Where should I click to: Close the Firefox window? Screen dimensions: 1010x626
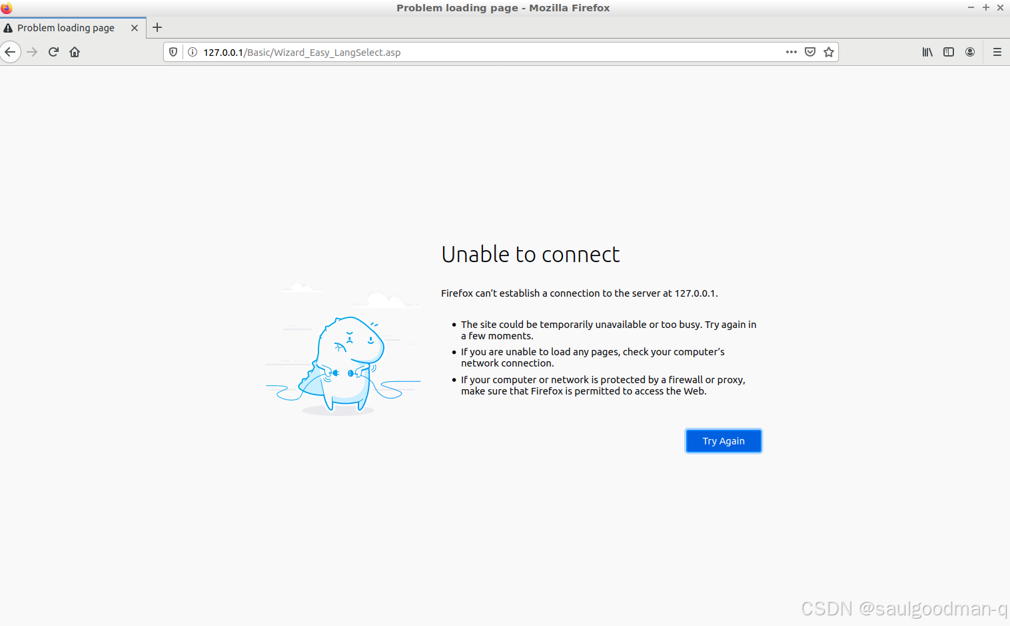[x=1000, y=7]
